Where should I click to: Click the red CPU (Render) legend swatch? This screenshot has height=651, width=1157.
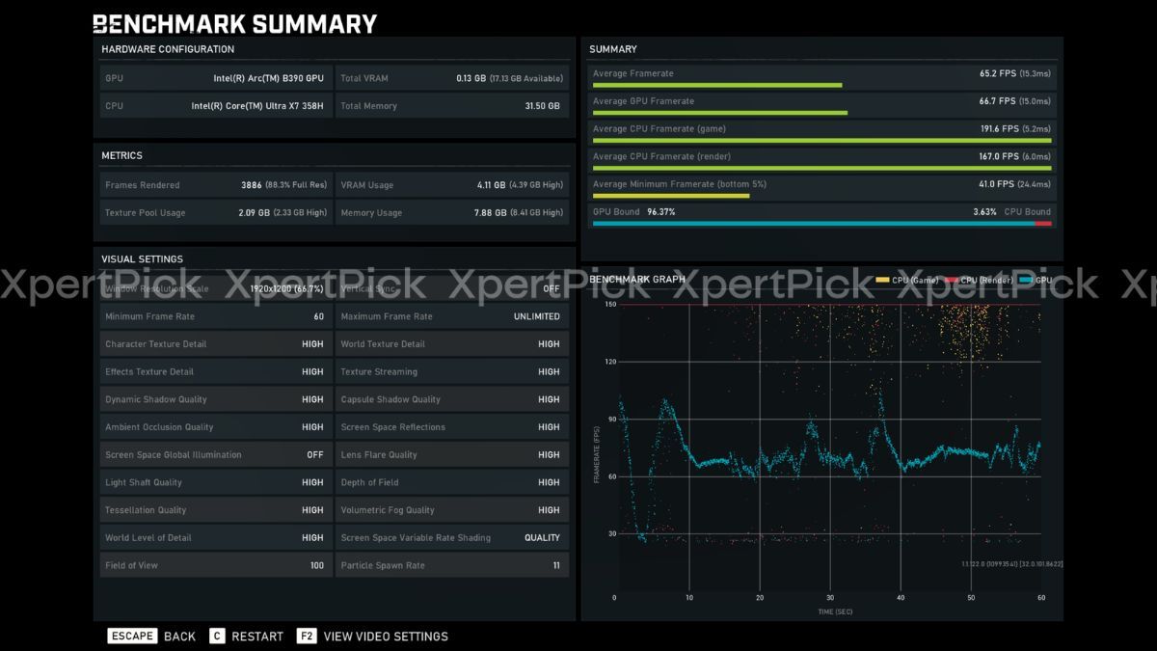tap(951, 280)
